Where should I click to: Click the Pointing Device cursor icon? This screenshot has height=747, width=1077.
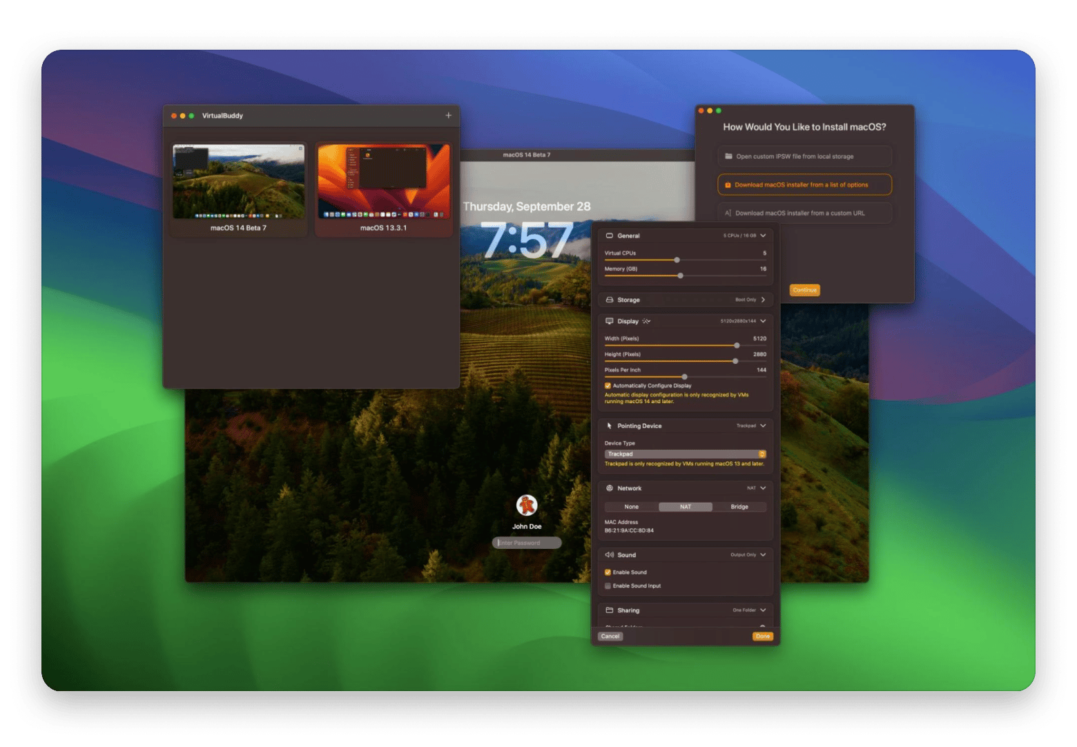tap(610, 426)
